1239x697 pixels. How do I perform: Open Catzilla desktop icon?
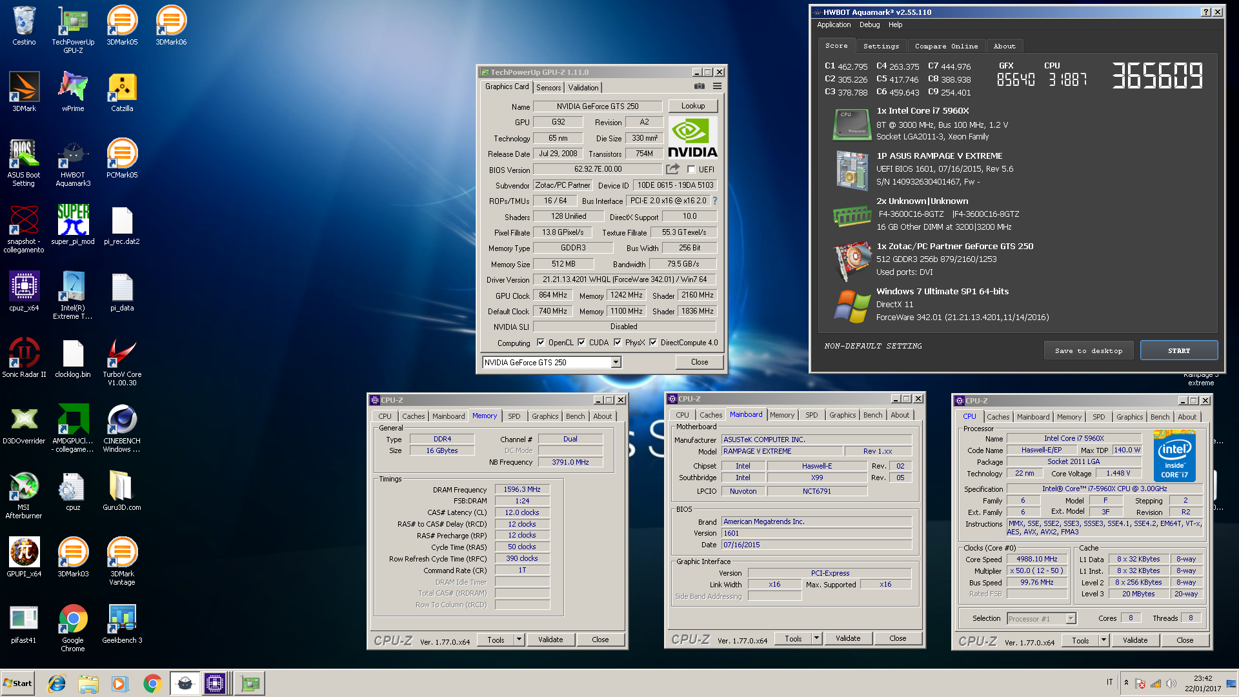pos(122,92)
